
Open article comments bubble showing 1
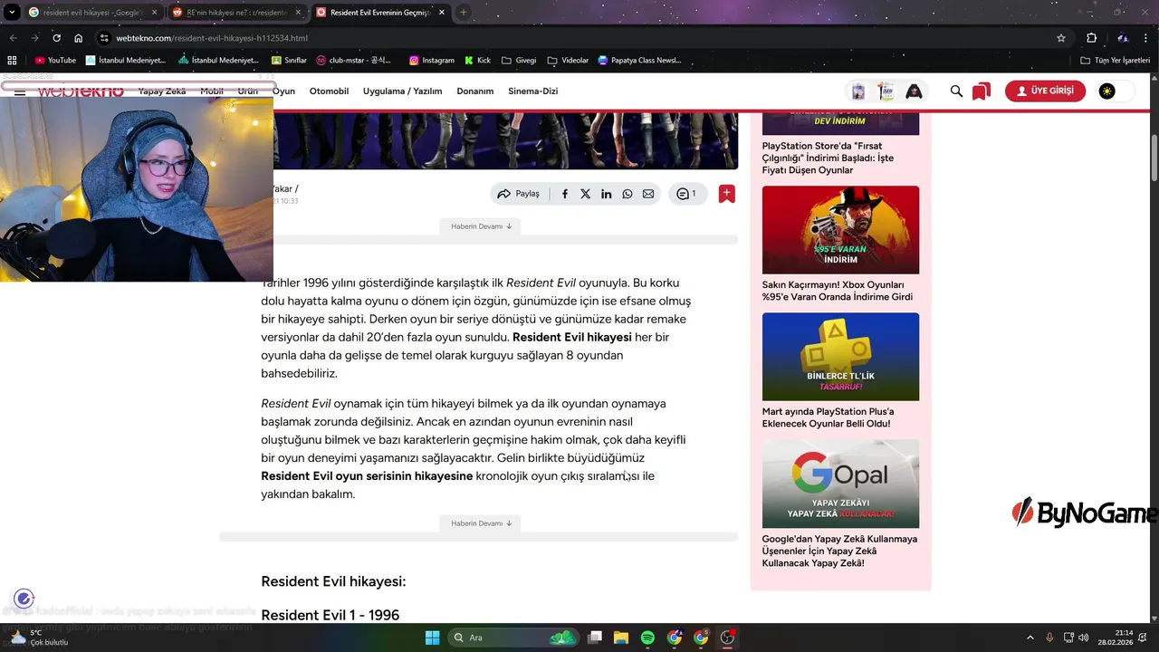tap(687, 194)
